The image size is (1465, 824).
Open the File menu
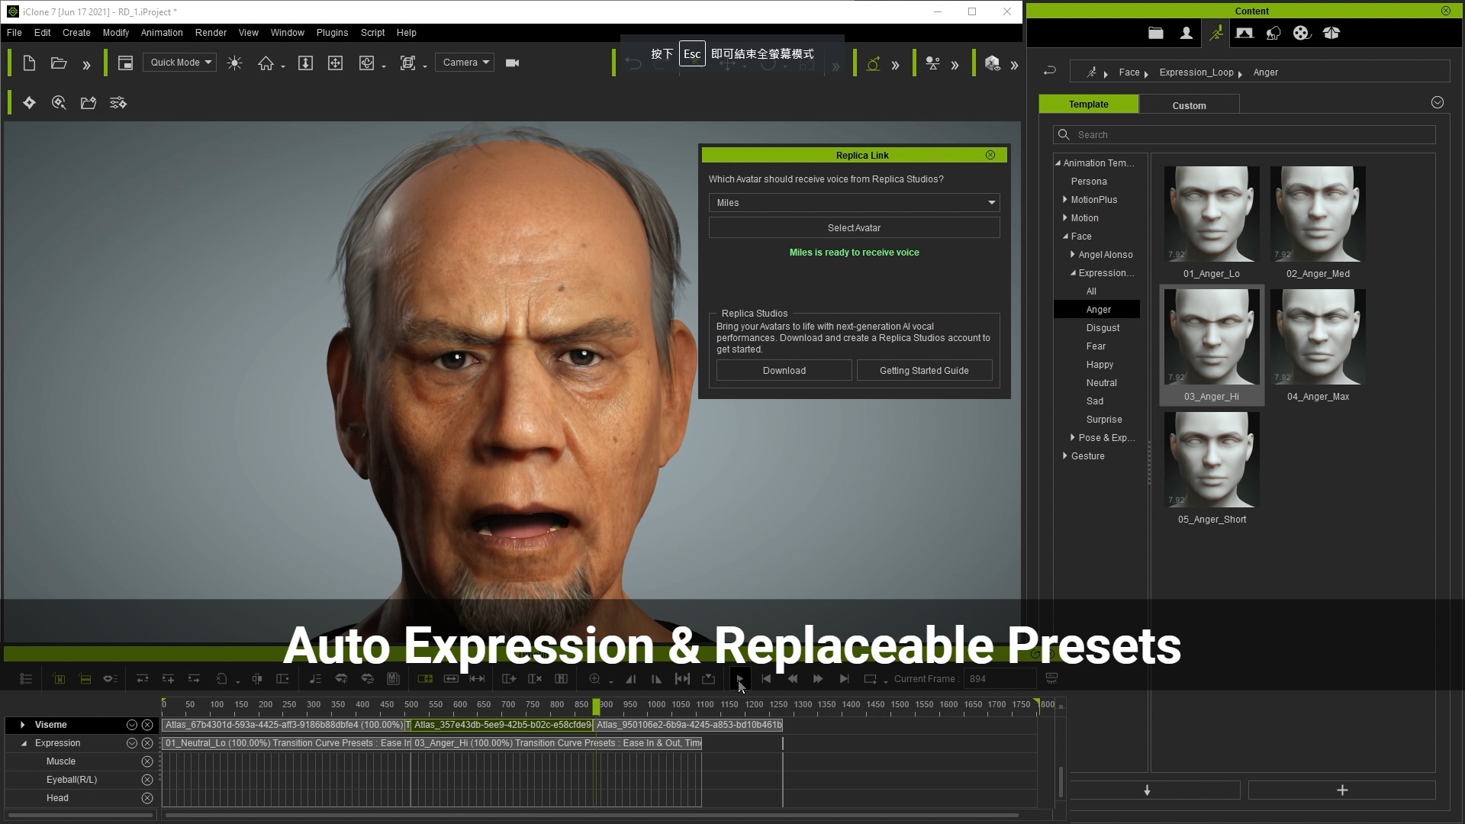coord(14,33)
